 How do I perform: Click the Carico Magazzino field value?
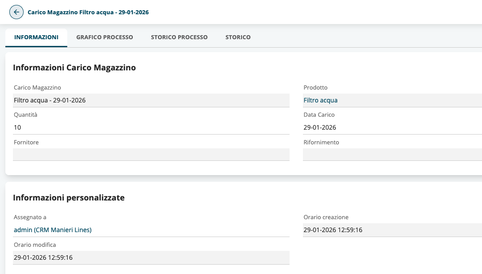[151, 100]
